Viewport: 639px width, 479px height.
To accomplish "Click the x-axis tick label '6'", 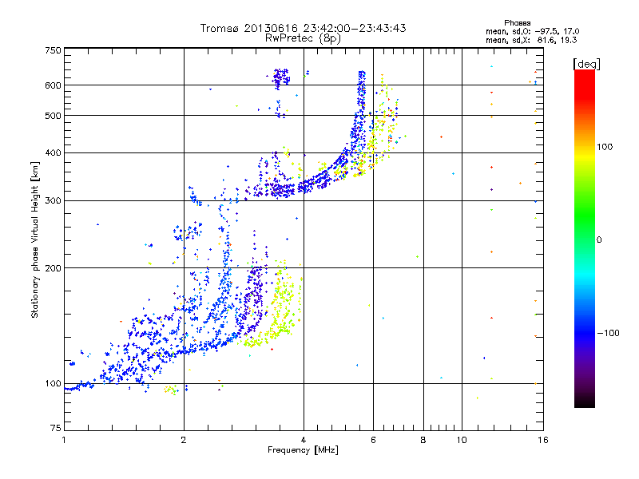I will click(373, 440).
